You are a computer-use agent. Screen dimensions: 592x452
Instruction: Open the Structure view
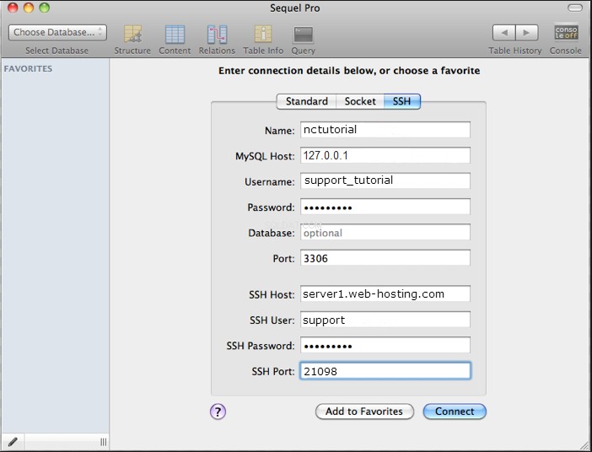click(x=132, y=40)
